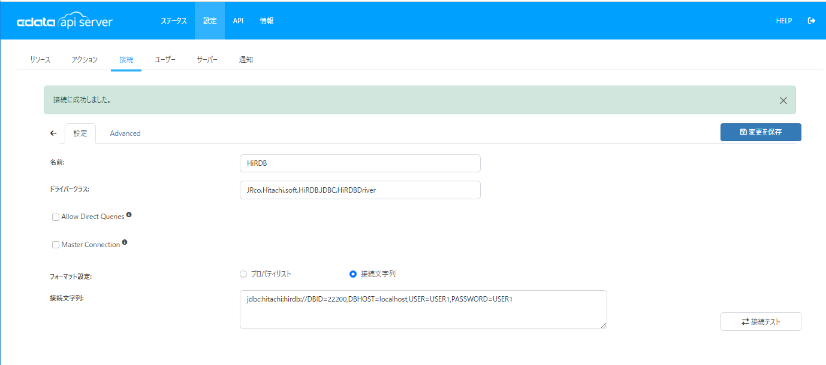Screen dimensions: 826x365
Task: Dismiss the connection success message
Action: pos(783,101)
